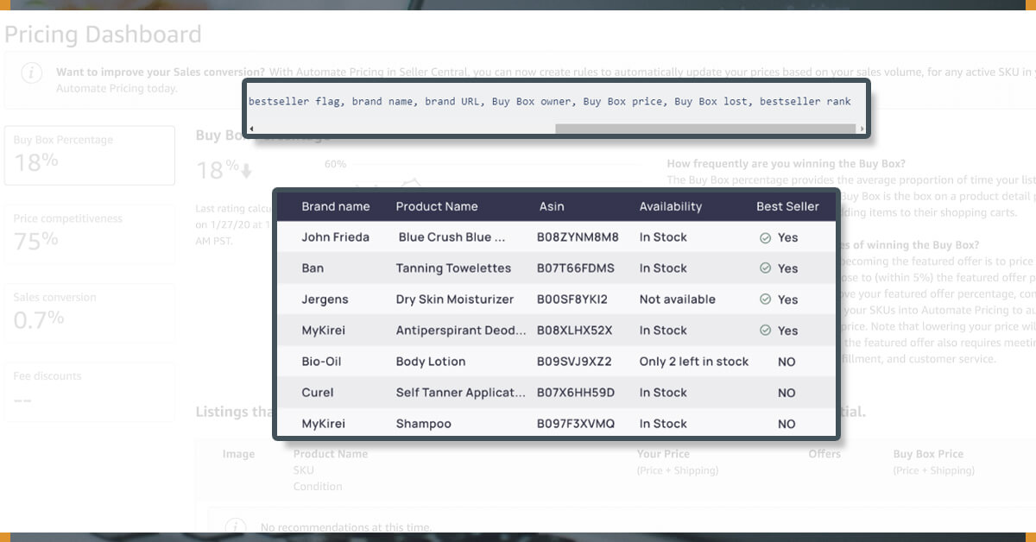Click ASIN B09SVJ9XZ2

(575, 362)
